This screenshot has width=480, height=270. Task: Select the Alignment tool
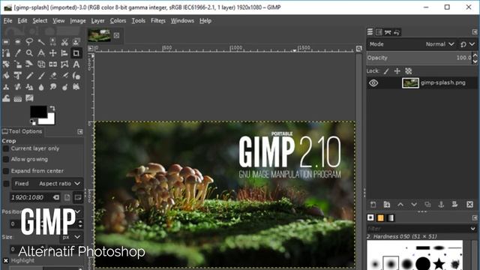[x=64, y=53]
